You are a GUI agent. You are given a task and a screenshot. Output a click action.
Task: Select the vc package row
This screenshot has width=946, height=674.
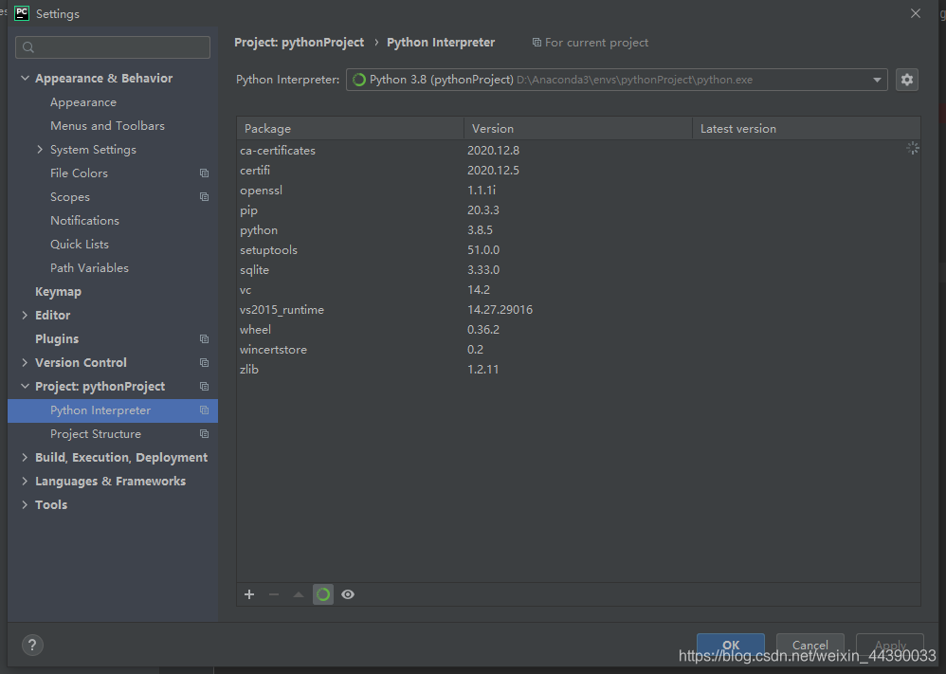578,290
